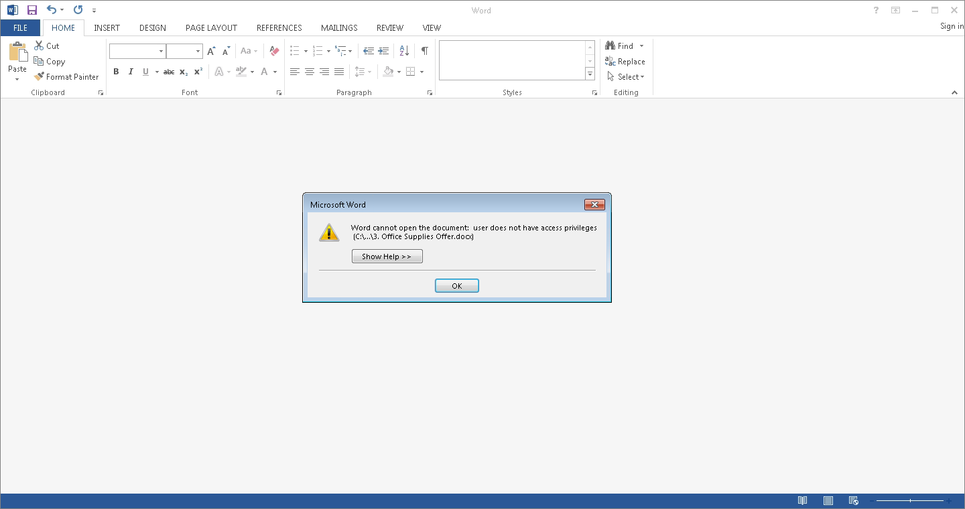Click the Show Help >> button
965x509 pixels.
pos(387,257)
